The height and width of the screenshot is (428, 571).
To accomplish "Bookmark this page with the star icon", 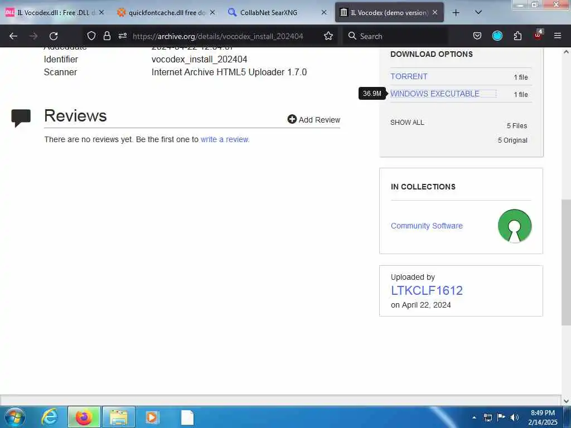I will 328,36.
